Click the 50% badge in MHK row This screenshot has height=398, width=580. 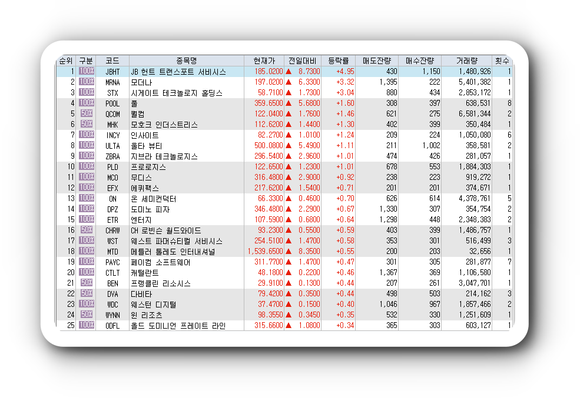coord(87,124)
